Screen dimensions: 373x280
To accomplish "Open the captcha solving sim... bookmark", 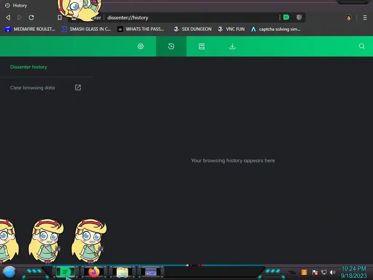I will tap(276, 29).
